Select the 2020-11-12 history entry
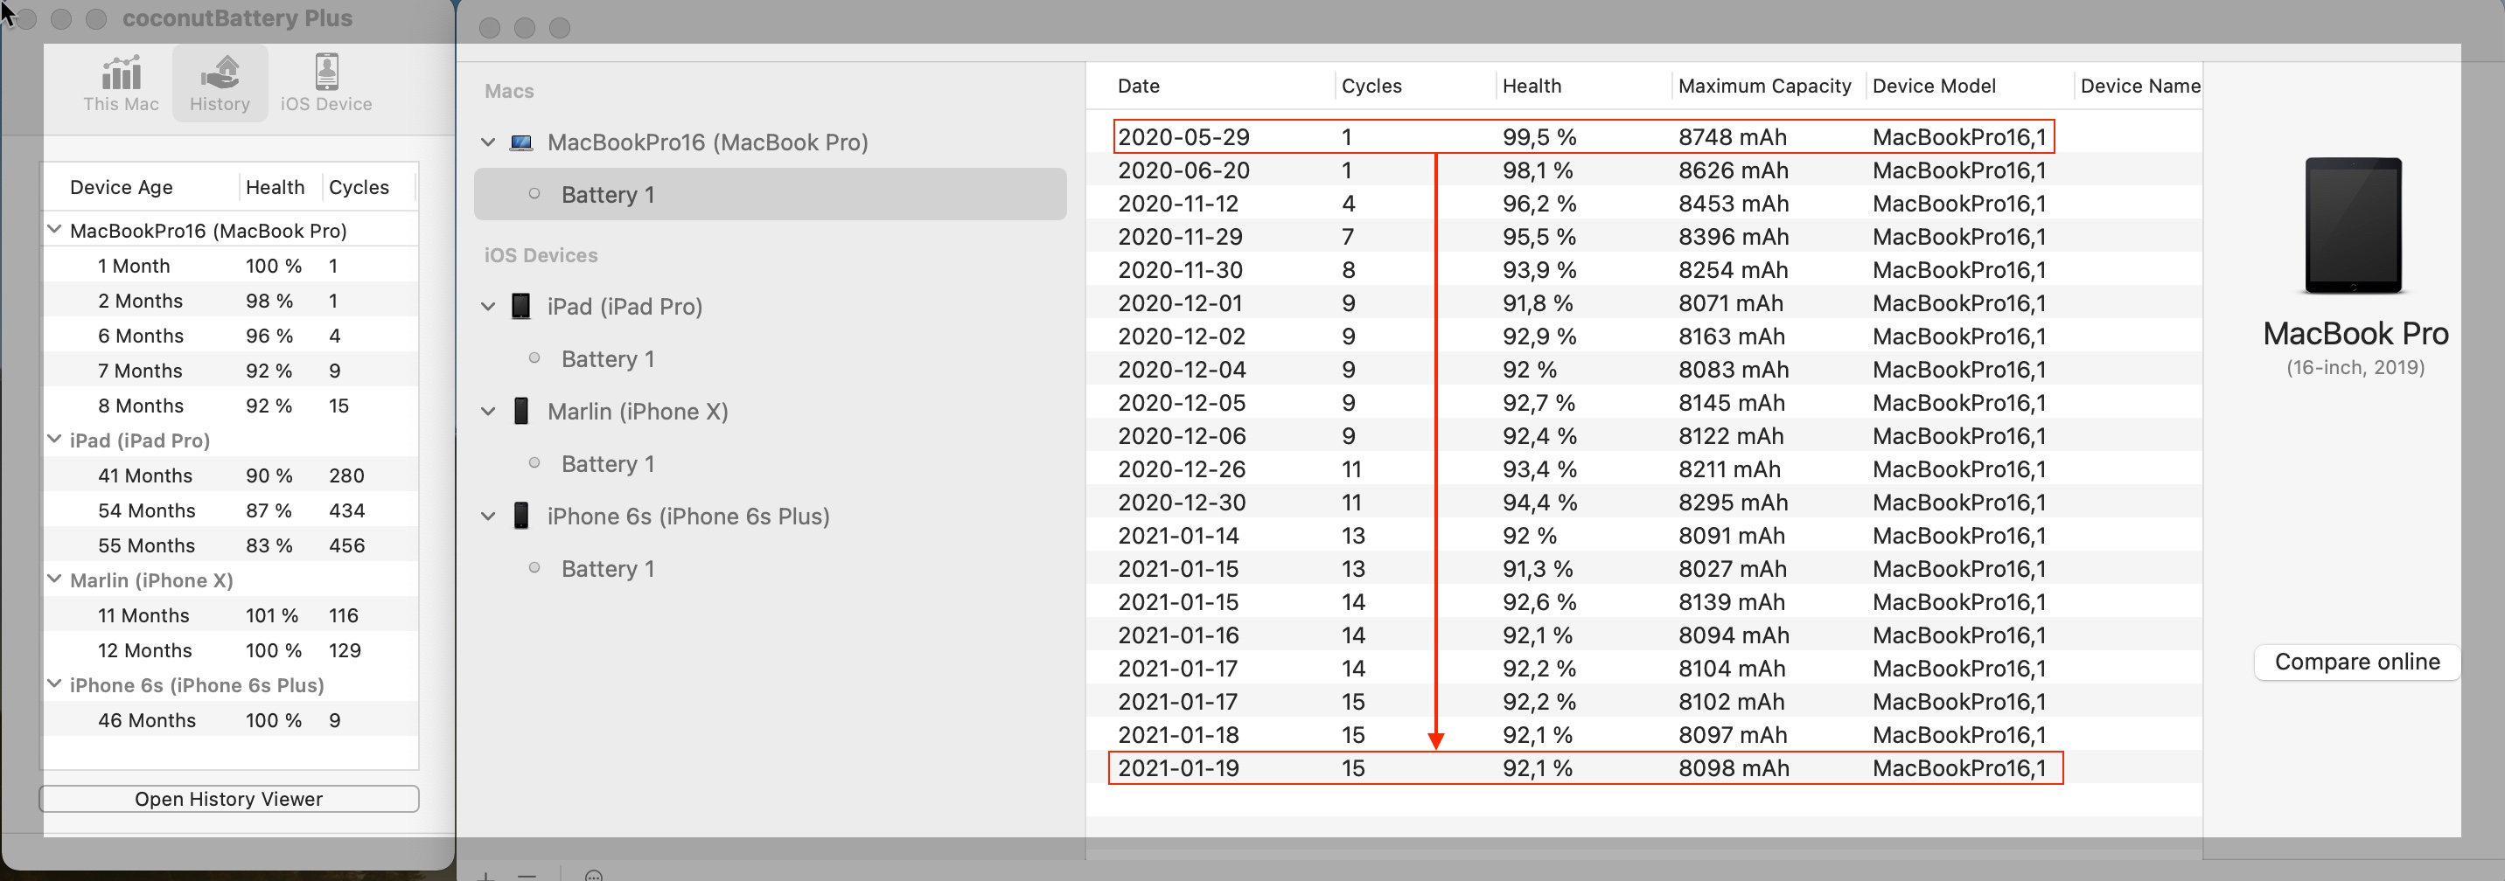Viewport: 2505px width, 881px height. pos(1643,203)
